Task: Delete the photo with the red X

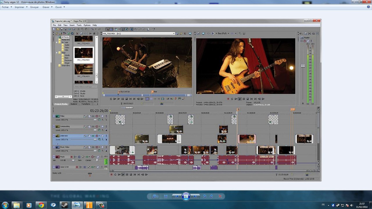Action: pyautogui.click(x=220, y=197)
